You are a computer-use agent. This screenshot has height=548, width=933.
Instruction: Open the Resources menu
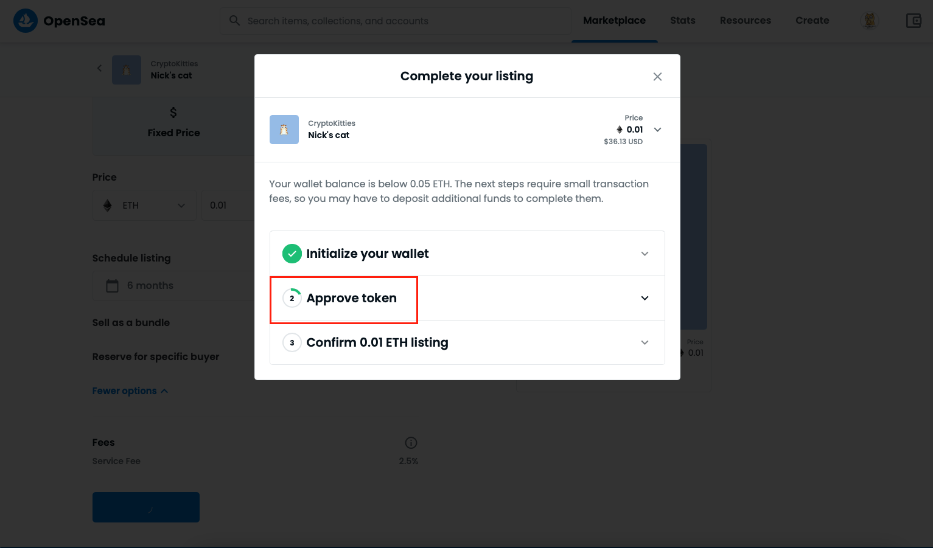(746, 21)
